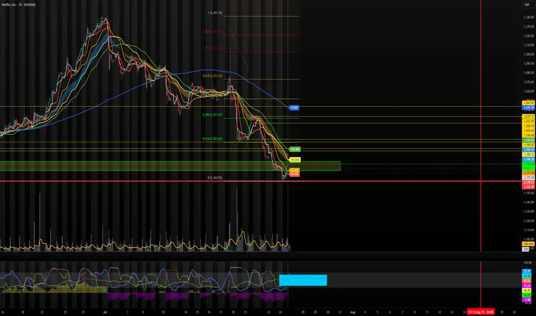Click the 186.04K volume value label

coord(529,244)
